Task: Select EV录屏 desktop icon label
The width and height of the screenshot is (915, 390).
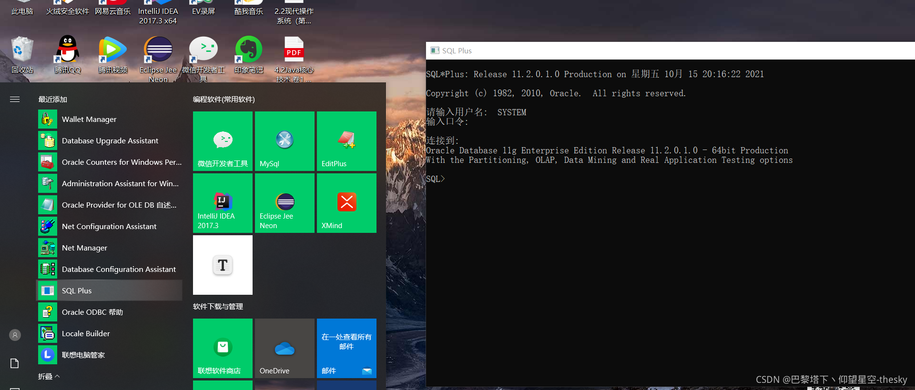Action: click(x=203, y=11)
